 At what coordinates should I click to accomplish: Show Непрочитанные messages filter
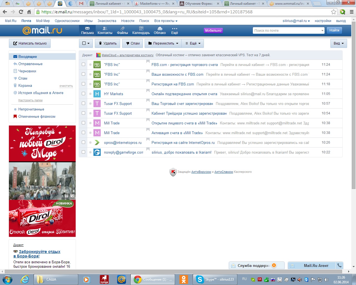click(x=31, y=109)
